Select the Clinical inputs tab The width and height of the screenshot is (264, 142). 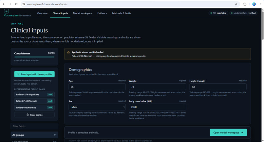tap(60, 13)
